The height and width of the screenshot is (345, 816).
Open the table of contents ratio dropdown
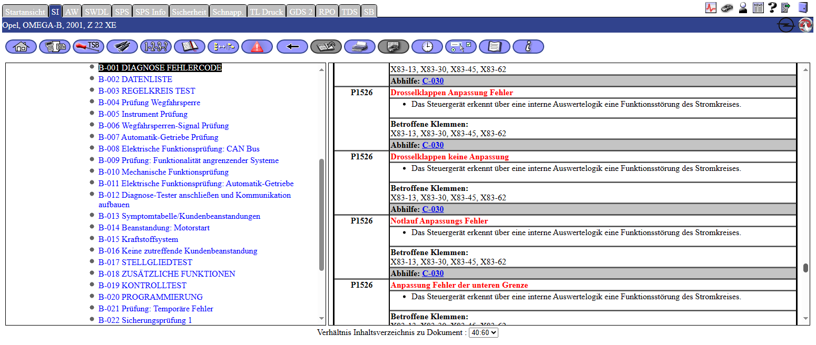(483, 332)
